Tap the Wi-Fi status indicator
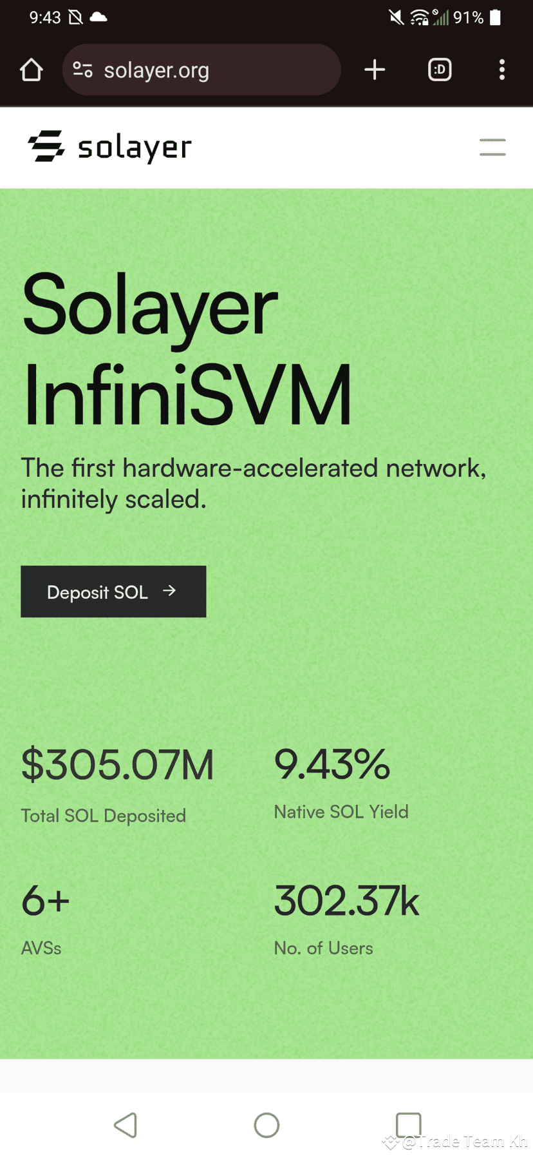533x1156 pixels. (x=419, y=17)
